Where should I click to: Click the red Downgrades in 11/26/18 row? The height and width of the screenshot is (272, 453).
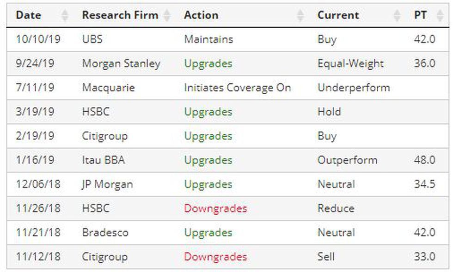(x=215, y=208)
